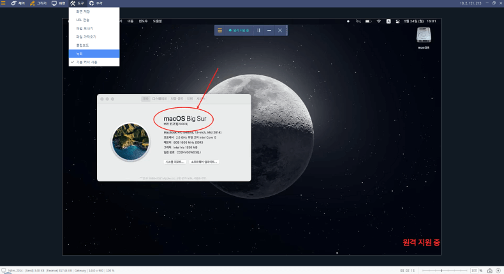Image resolution: width=504 pixels, height=274 pixels.
Task: Restore the viewer window size
Action: (494, 3)
